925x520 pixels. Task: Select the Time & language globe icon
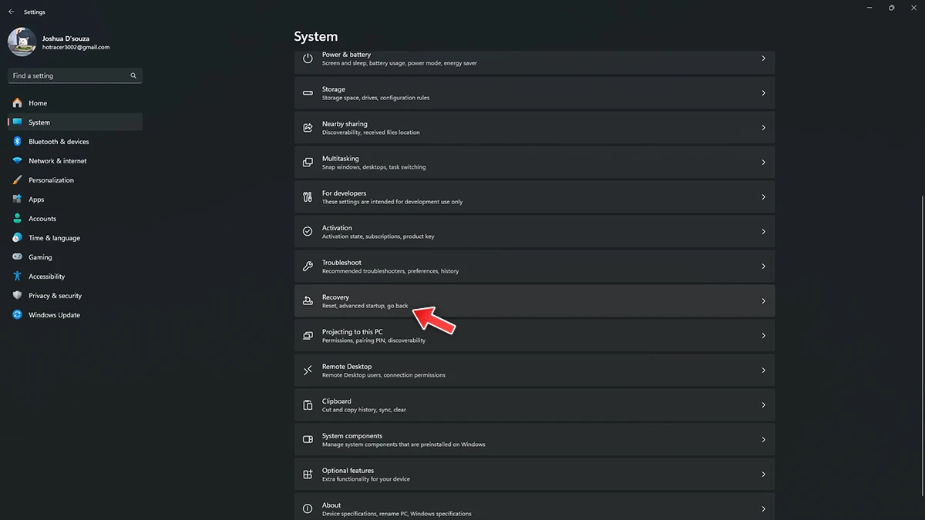point(17,237)
